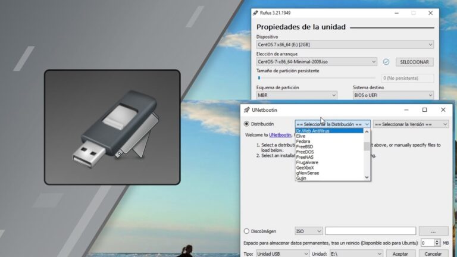Minimize the UNetbootin window
Image resolution: width=457 pixels, height=257 pixels.
[x=406, y=110]
